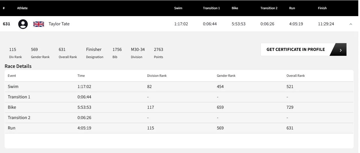Image resolution: width=360 pixels, height=153 pixels.
Task: Click the Swim row label in Race Details
Action: (13, 87)
